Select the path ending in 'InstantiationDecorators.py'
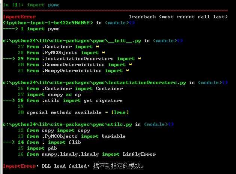This screenshot has width=236, height=174. point(95,83)
